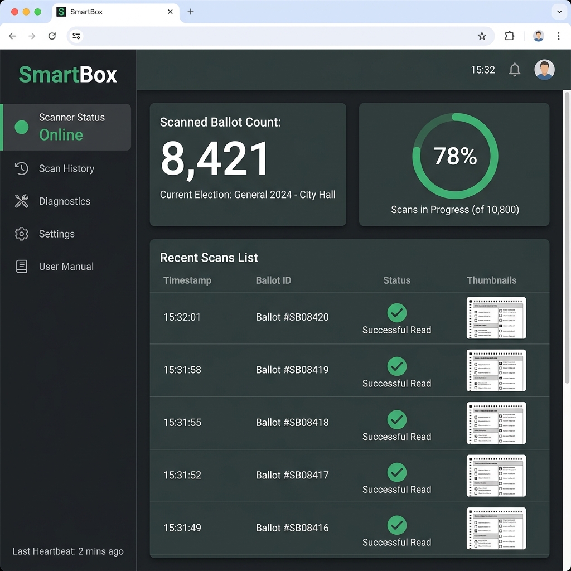This screenshot has height=571, width=571.
Task: Open thumbnail for Ballot #SB08419
Action: (496, 370)
